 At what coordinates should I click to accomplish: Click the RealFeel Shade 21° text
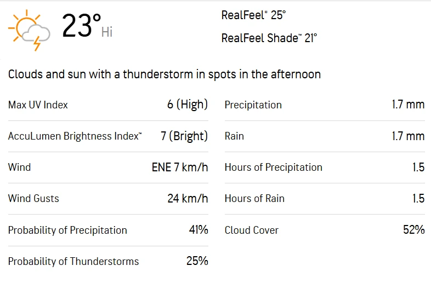coord(269,38)
